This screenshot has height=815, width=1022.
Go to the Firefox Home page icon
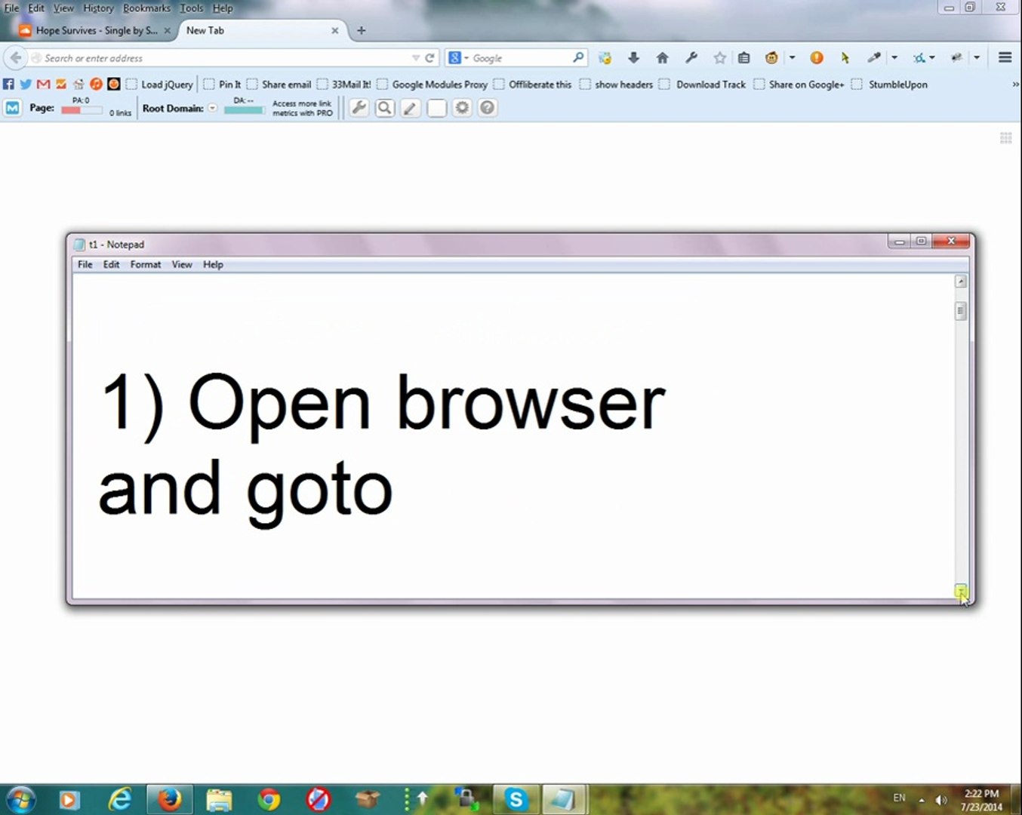click(663, 57)
